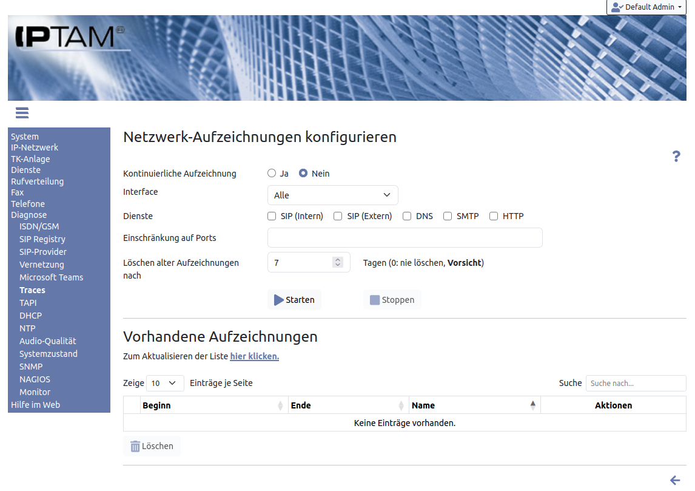
Task: Click the port restriction input field
Action: [x=405, y=238]
